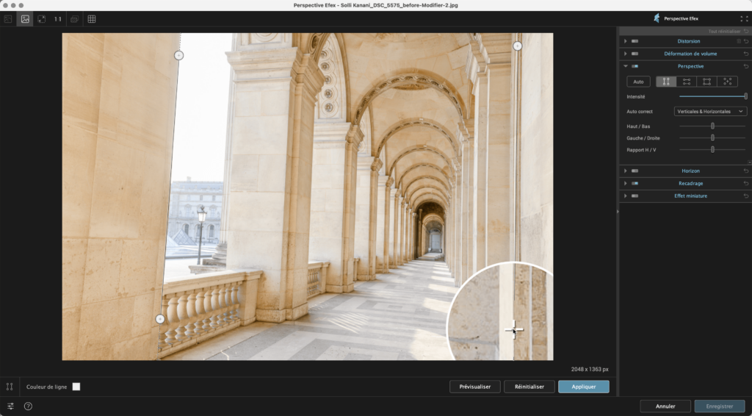Toggle full screen mode icon at top right

(x=744, y=18)
